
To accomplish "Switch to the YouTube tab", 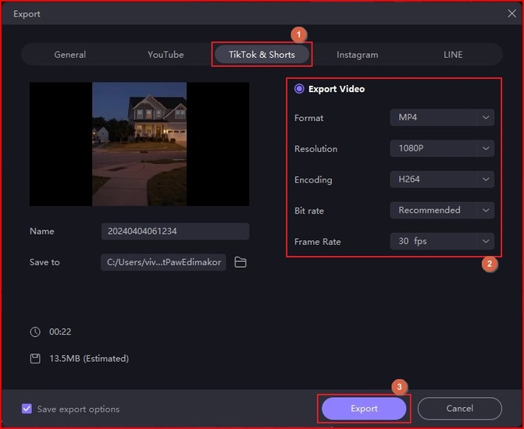I will point(166,55).
